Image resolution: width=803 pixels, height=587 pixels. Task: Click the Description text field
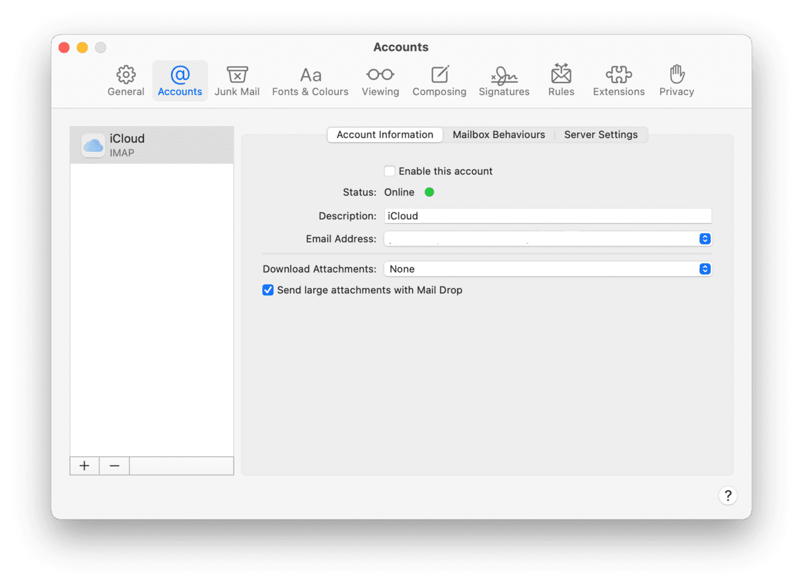547,216
